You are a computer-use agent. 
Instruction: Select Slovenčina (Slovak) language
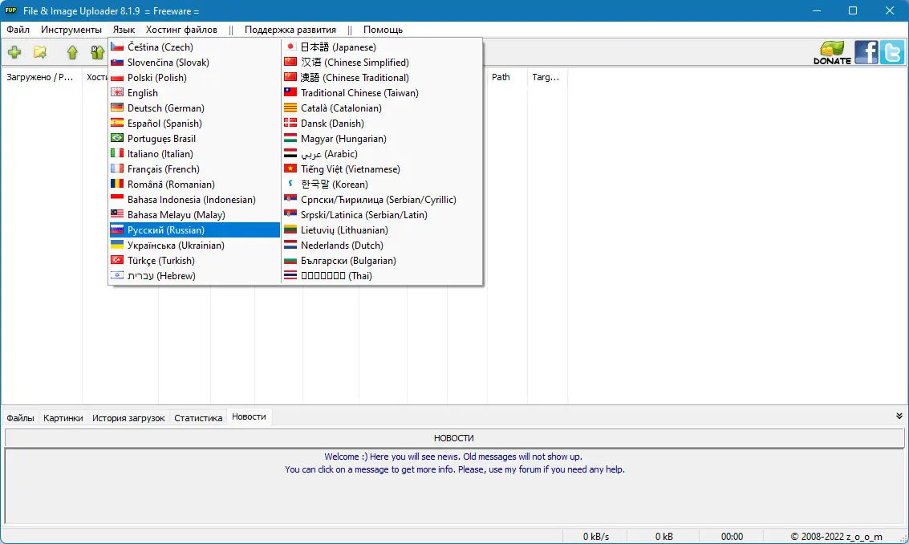pyautogui.click(x=195, y=62)
